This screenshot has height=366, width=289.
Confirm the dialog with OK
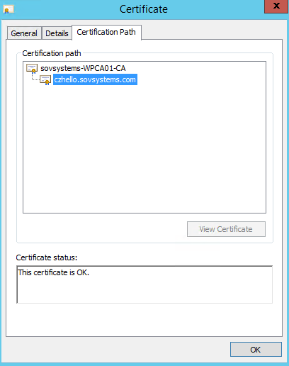[x=256, y=350]
